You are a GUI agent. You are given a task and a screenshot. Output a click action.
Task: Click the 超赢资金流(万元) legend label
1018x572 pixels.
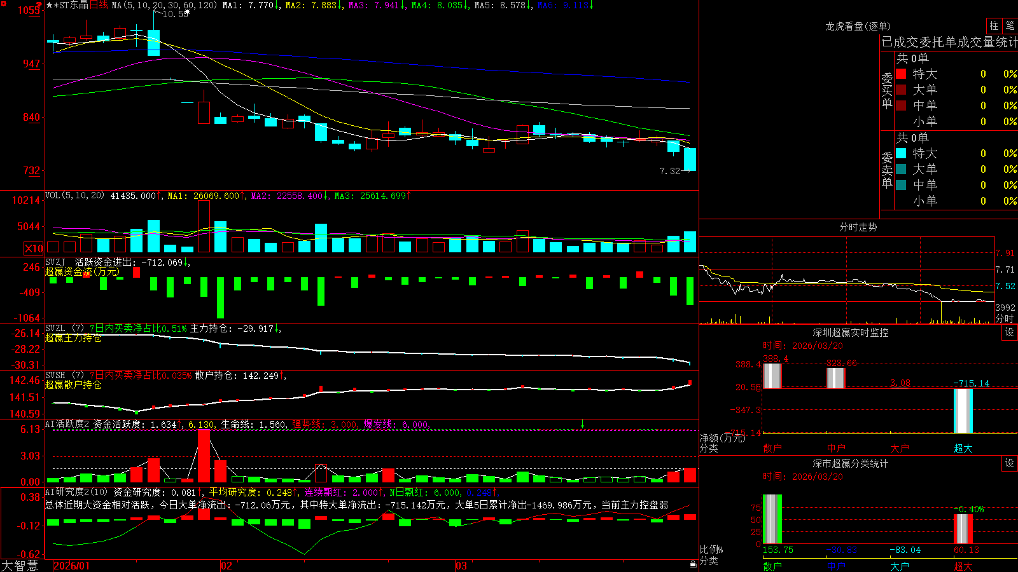pos(82,272)
